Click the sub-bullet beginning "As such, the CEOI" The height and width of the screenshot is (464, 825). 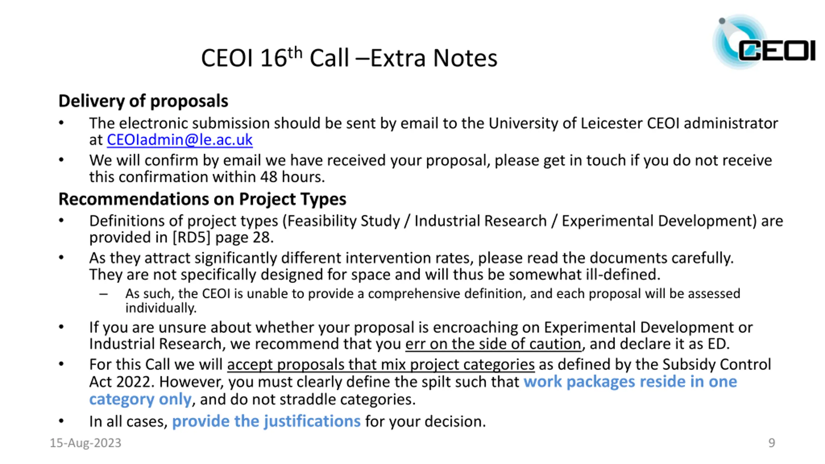432,294
